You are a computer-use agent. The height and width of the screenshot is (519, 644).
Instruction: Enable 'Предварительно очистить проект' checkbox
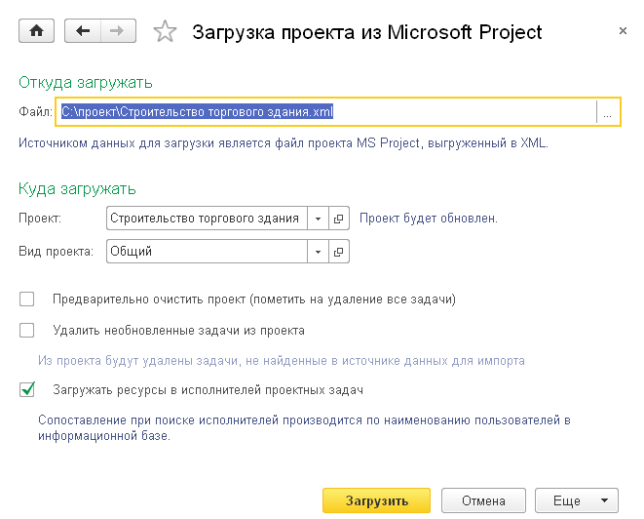tap(27, 299)
